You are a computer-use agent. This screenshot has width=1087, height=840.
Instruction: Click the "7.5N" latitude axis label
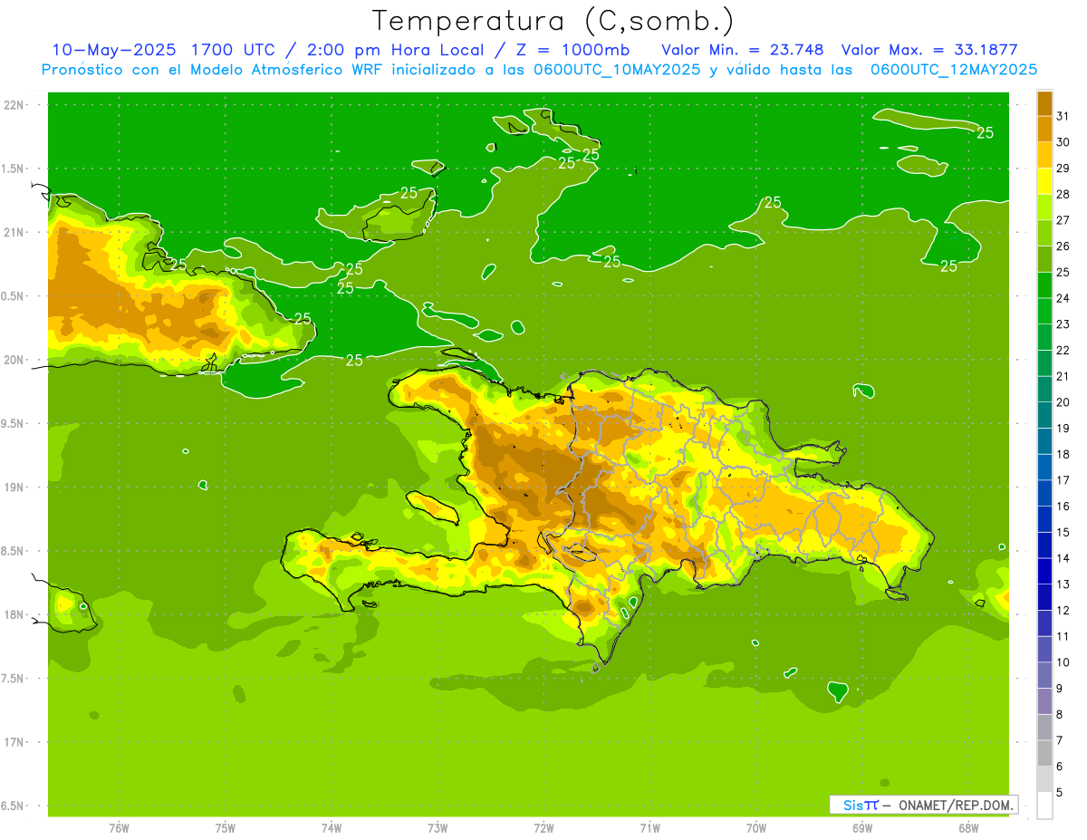pos(14,679)
